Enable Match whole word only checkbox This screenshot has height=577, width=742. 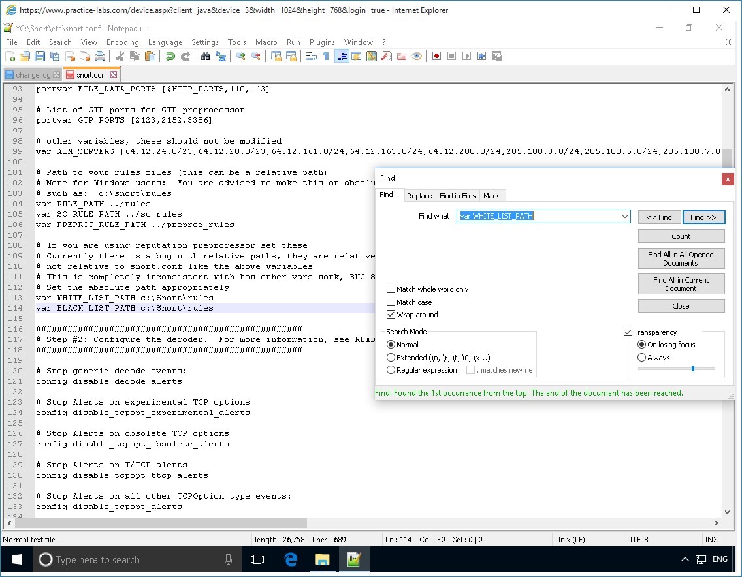[391, 289]
